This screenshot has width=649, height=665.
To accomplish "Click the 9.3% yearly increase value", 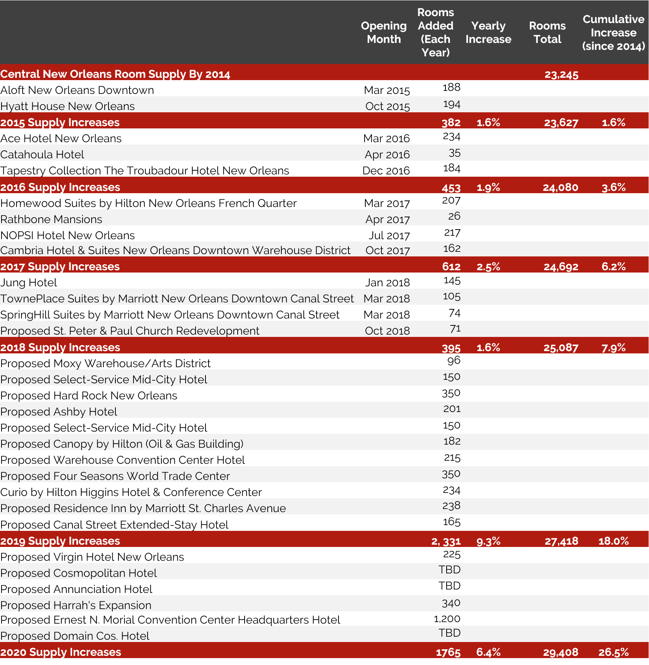I will tap(488, 541).
